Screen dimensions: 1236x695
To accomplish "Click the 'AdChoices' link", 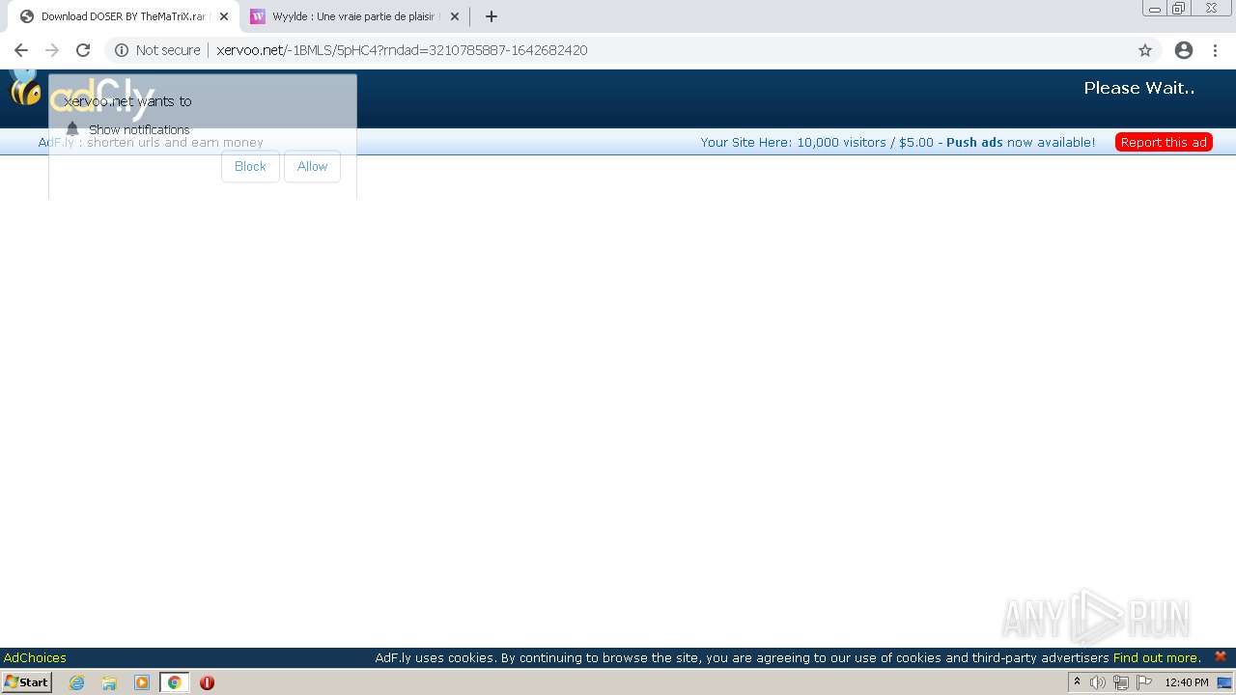I will coord(35,657).
